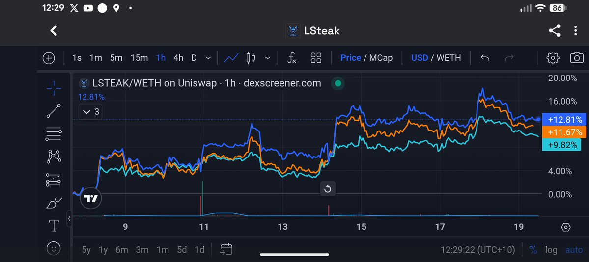Viewport: 589px width, 262px height.
Task: Select the text annotation tool
Action: [54, 226]
